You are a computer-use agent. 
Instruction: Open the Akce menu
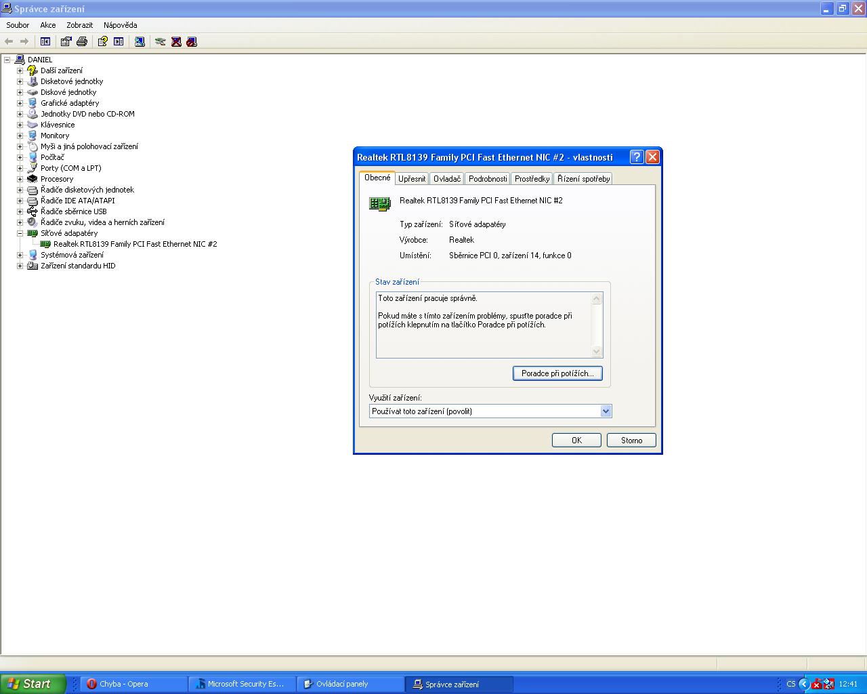[x=48, y=25]
